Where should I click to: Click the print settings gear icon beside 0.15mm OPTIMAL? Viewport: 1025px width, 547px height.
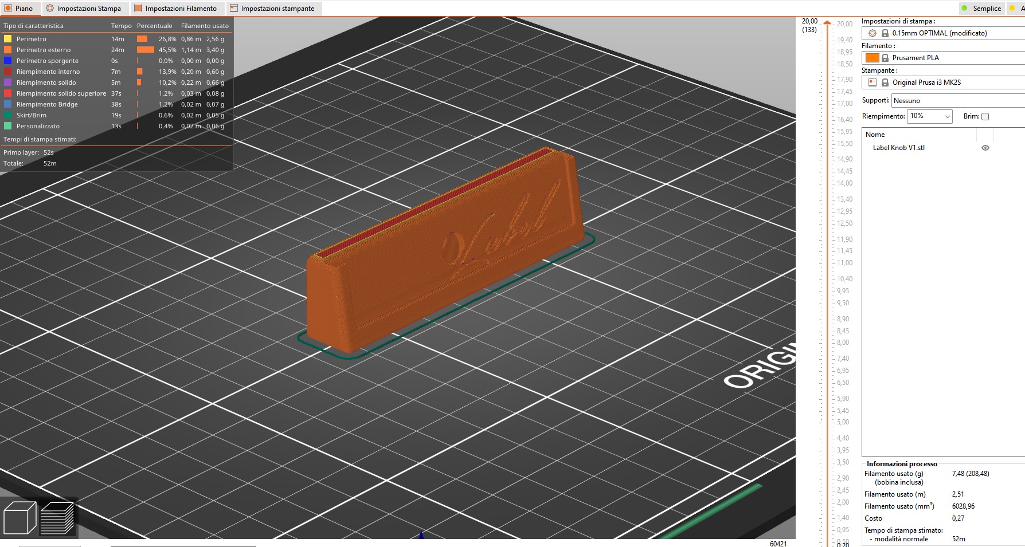pyautogui.click(x=873, y=33)
